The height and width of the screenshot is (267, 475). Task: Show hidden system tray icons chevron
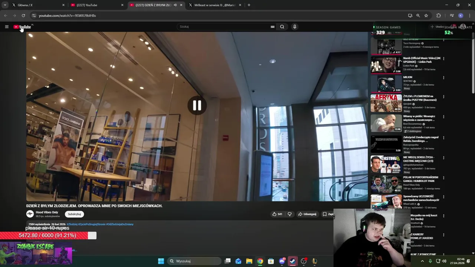[x=422, y=261]
